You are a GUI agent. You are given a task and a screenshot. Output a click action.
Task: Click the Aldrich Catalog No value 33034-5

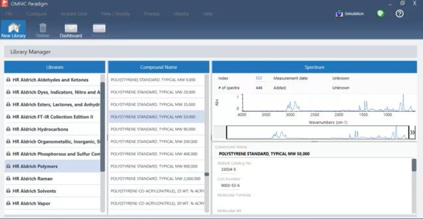click(228, 169)
